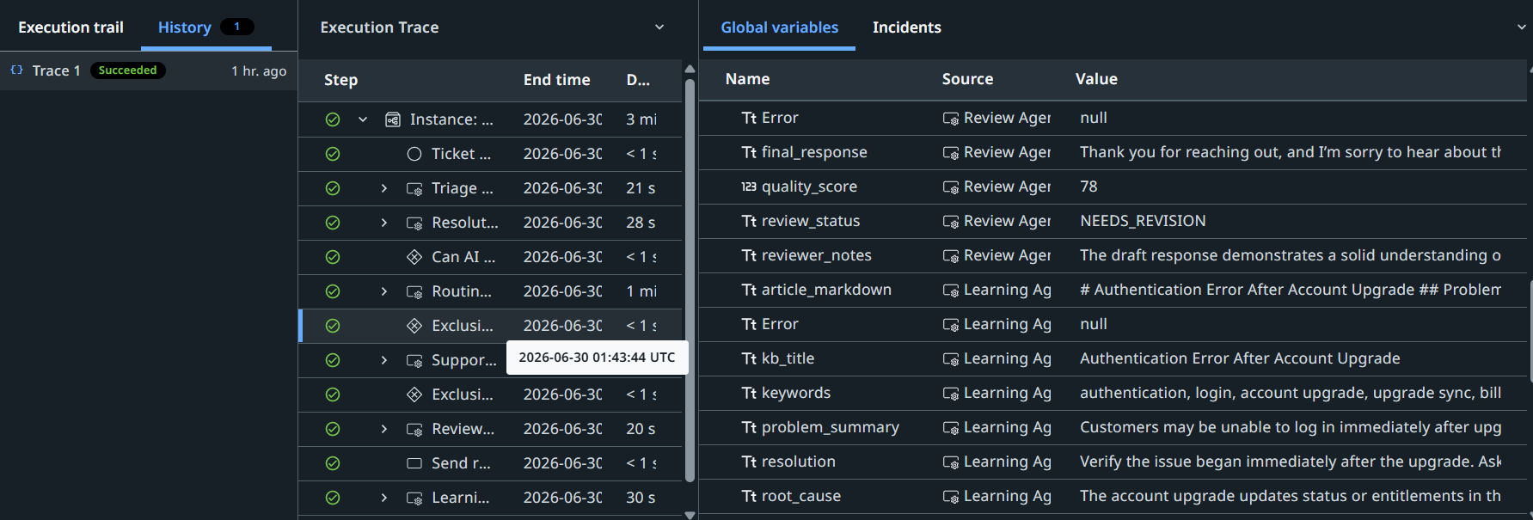Click text type icon beside keywords
The width and height of the screenshot is (1533, 520).
click(749, 393)
